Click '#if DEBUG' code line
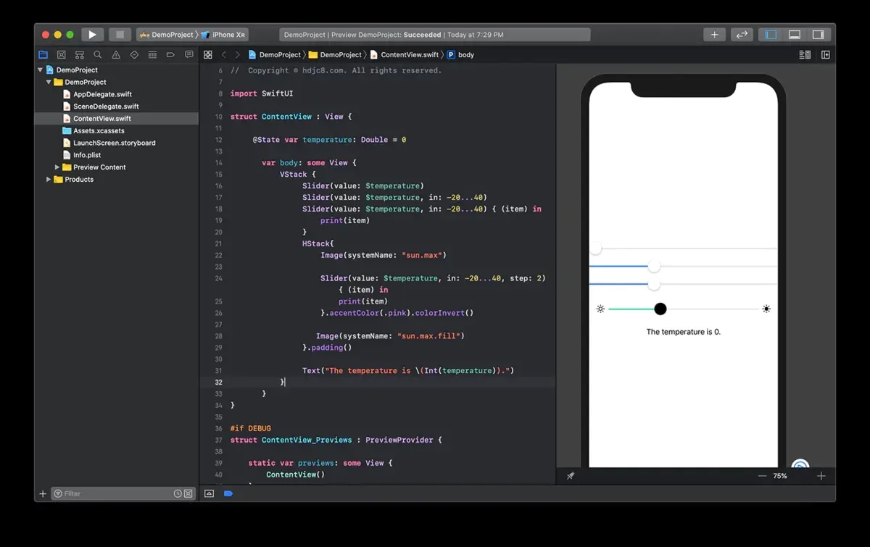Viewport: 870px width, 547px height. click(250, 428)
